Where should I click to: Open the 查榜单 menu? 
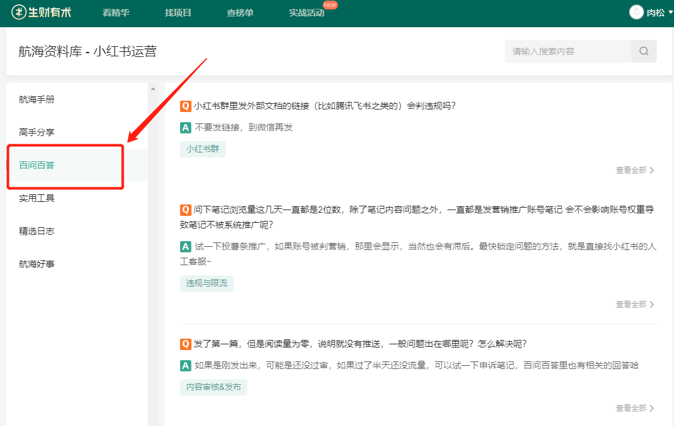[240, 13]
